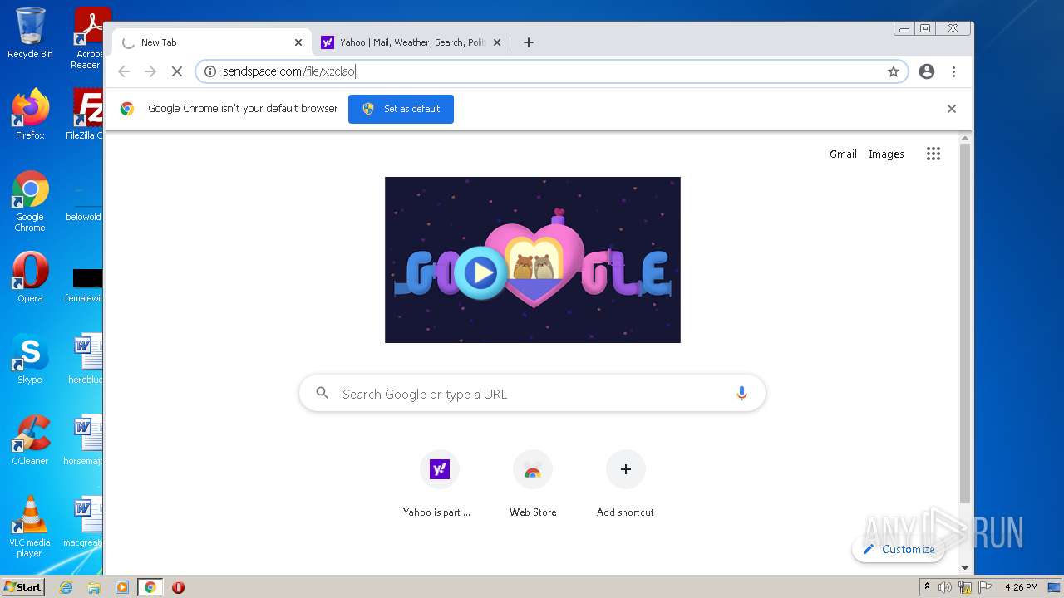The width and height of the screenshot is (1064, 598).
Task: Start voice search microphone
Action: (741, 394)
